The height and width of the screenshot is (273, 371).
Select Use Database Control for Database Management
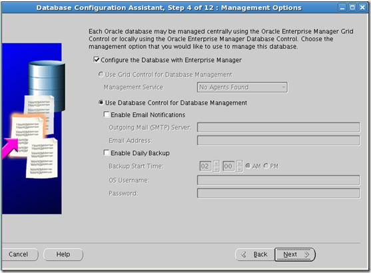[x=101, y=103]
